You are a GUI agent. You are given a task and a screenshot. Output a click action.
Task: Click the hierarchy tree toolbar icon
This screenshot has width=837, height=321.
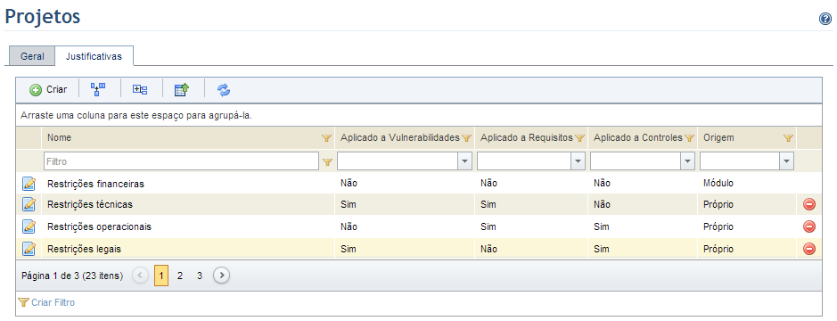click(98, 90)
